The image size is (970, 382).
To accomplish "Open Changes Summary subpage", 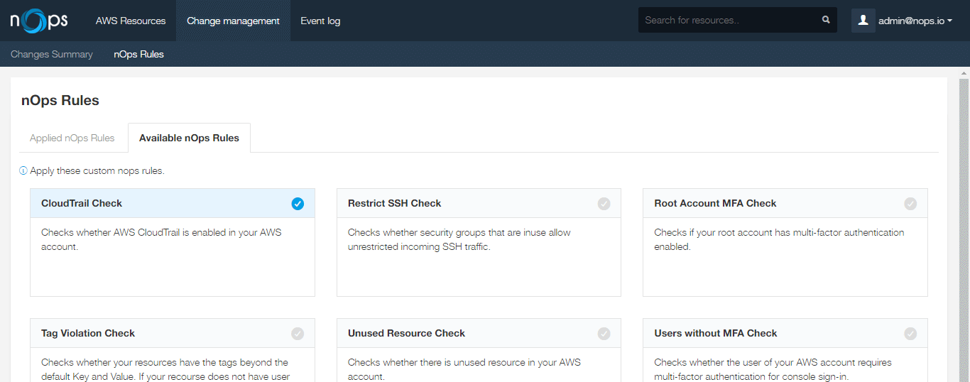I will pos(52,54).
